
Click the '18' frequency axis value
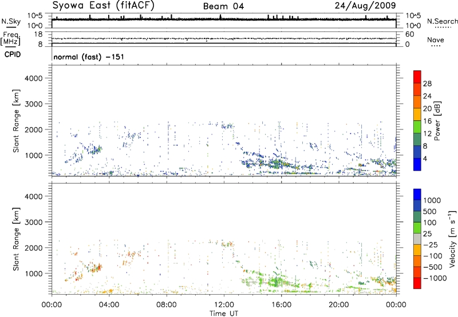[x=38, y=34]
